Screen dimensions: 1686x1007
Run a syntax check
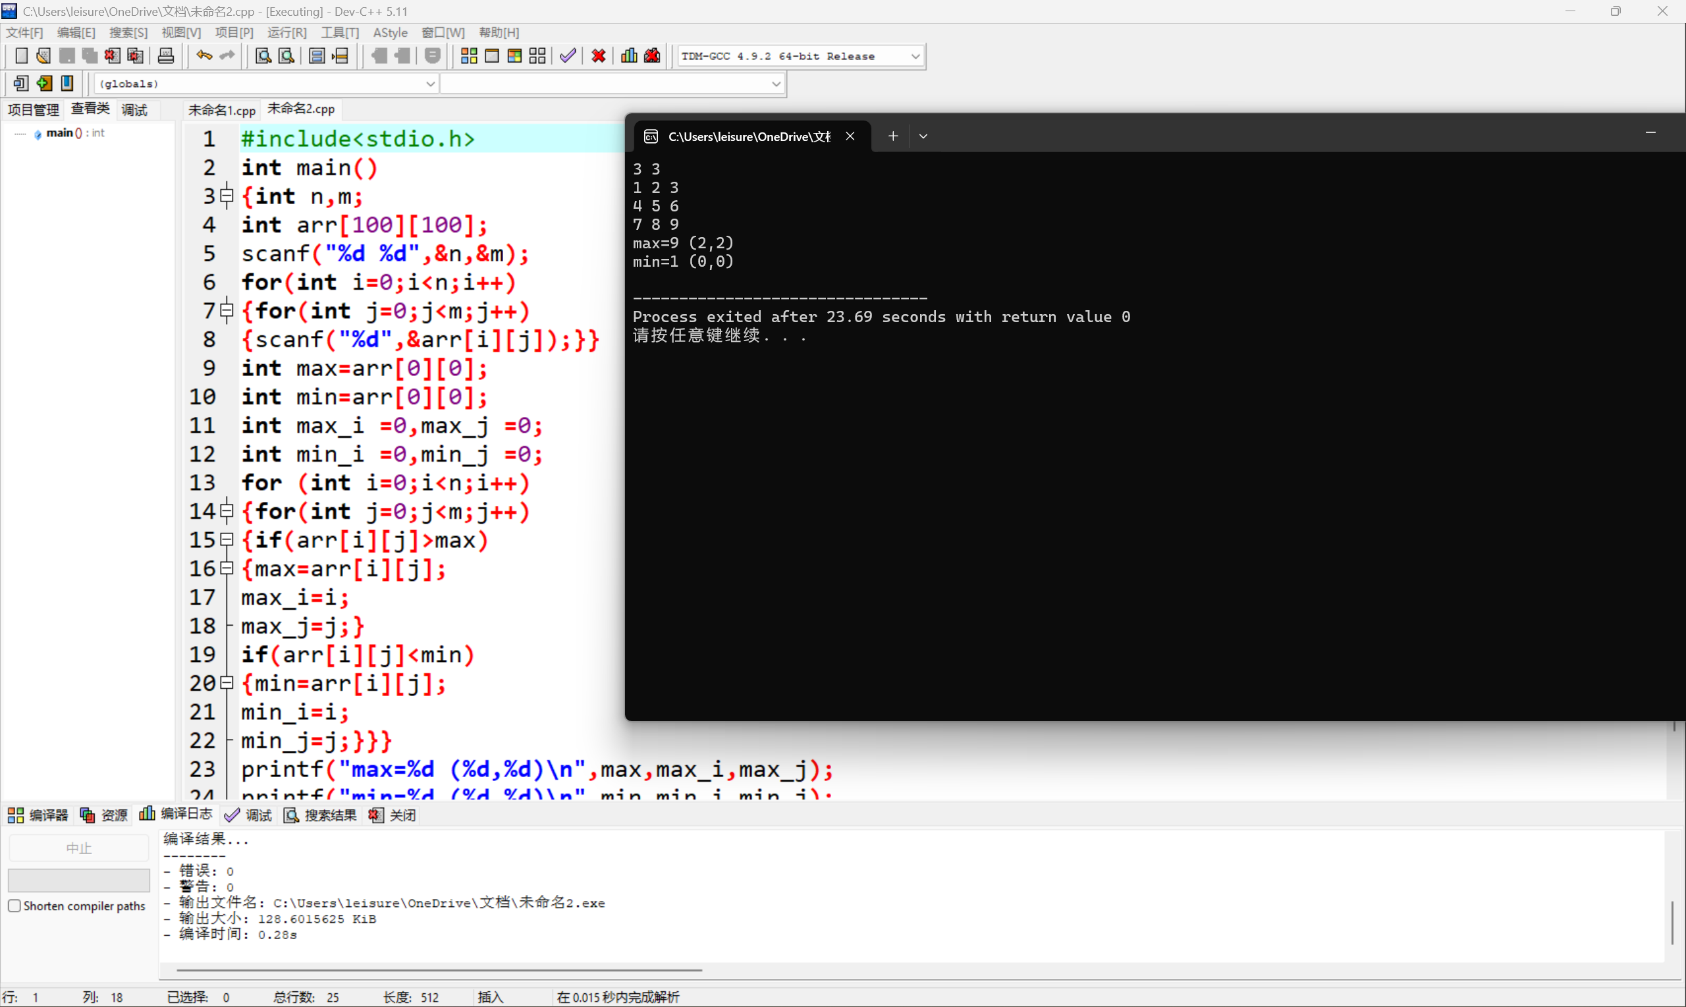tap(568, 55)
